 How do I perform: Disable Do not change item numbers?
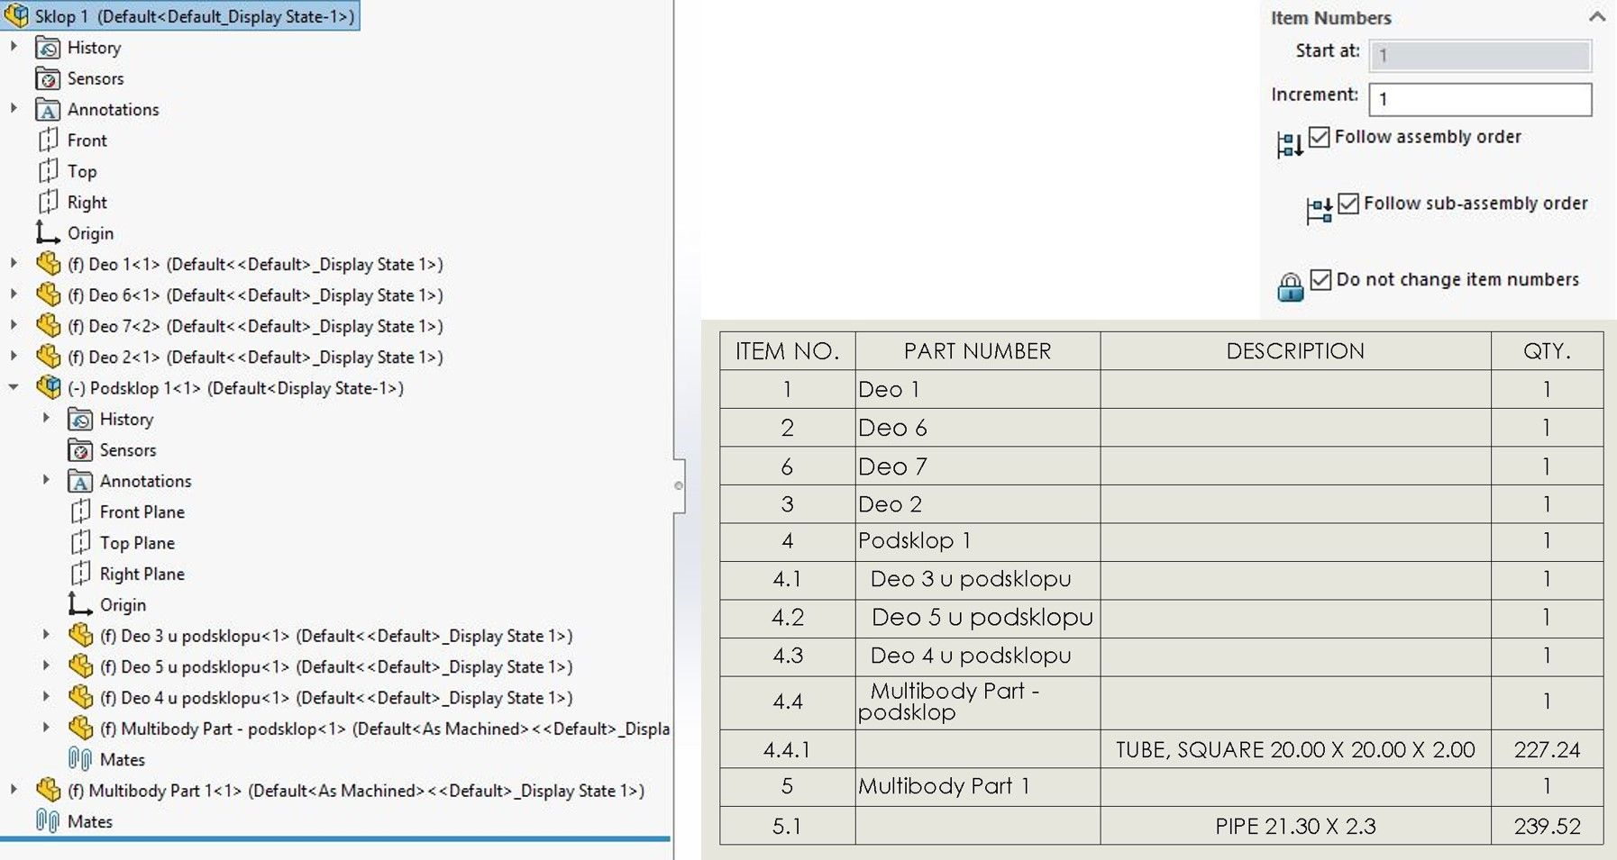click(x=1322, y=279)
